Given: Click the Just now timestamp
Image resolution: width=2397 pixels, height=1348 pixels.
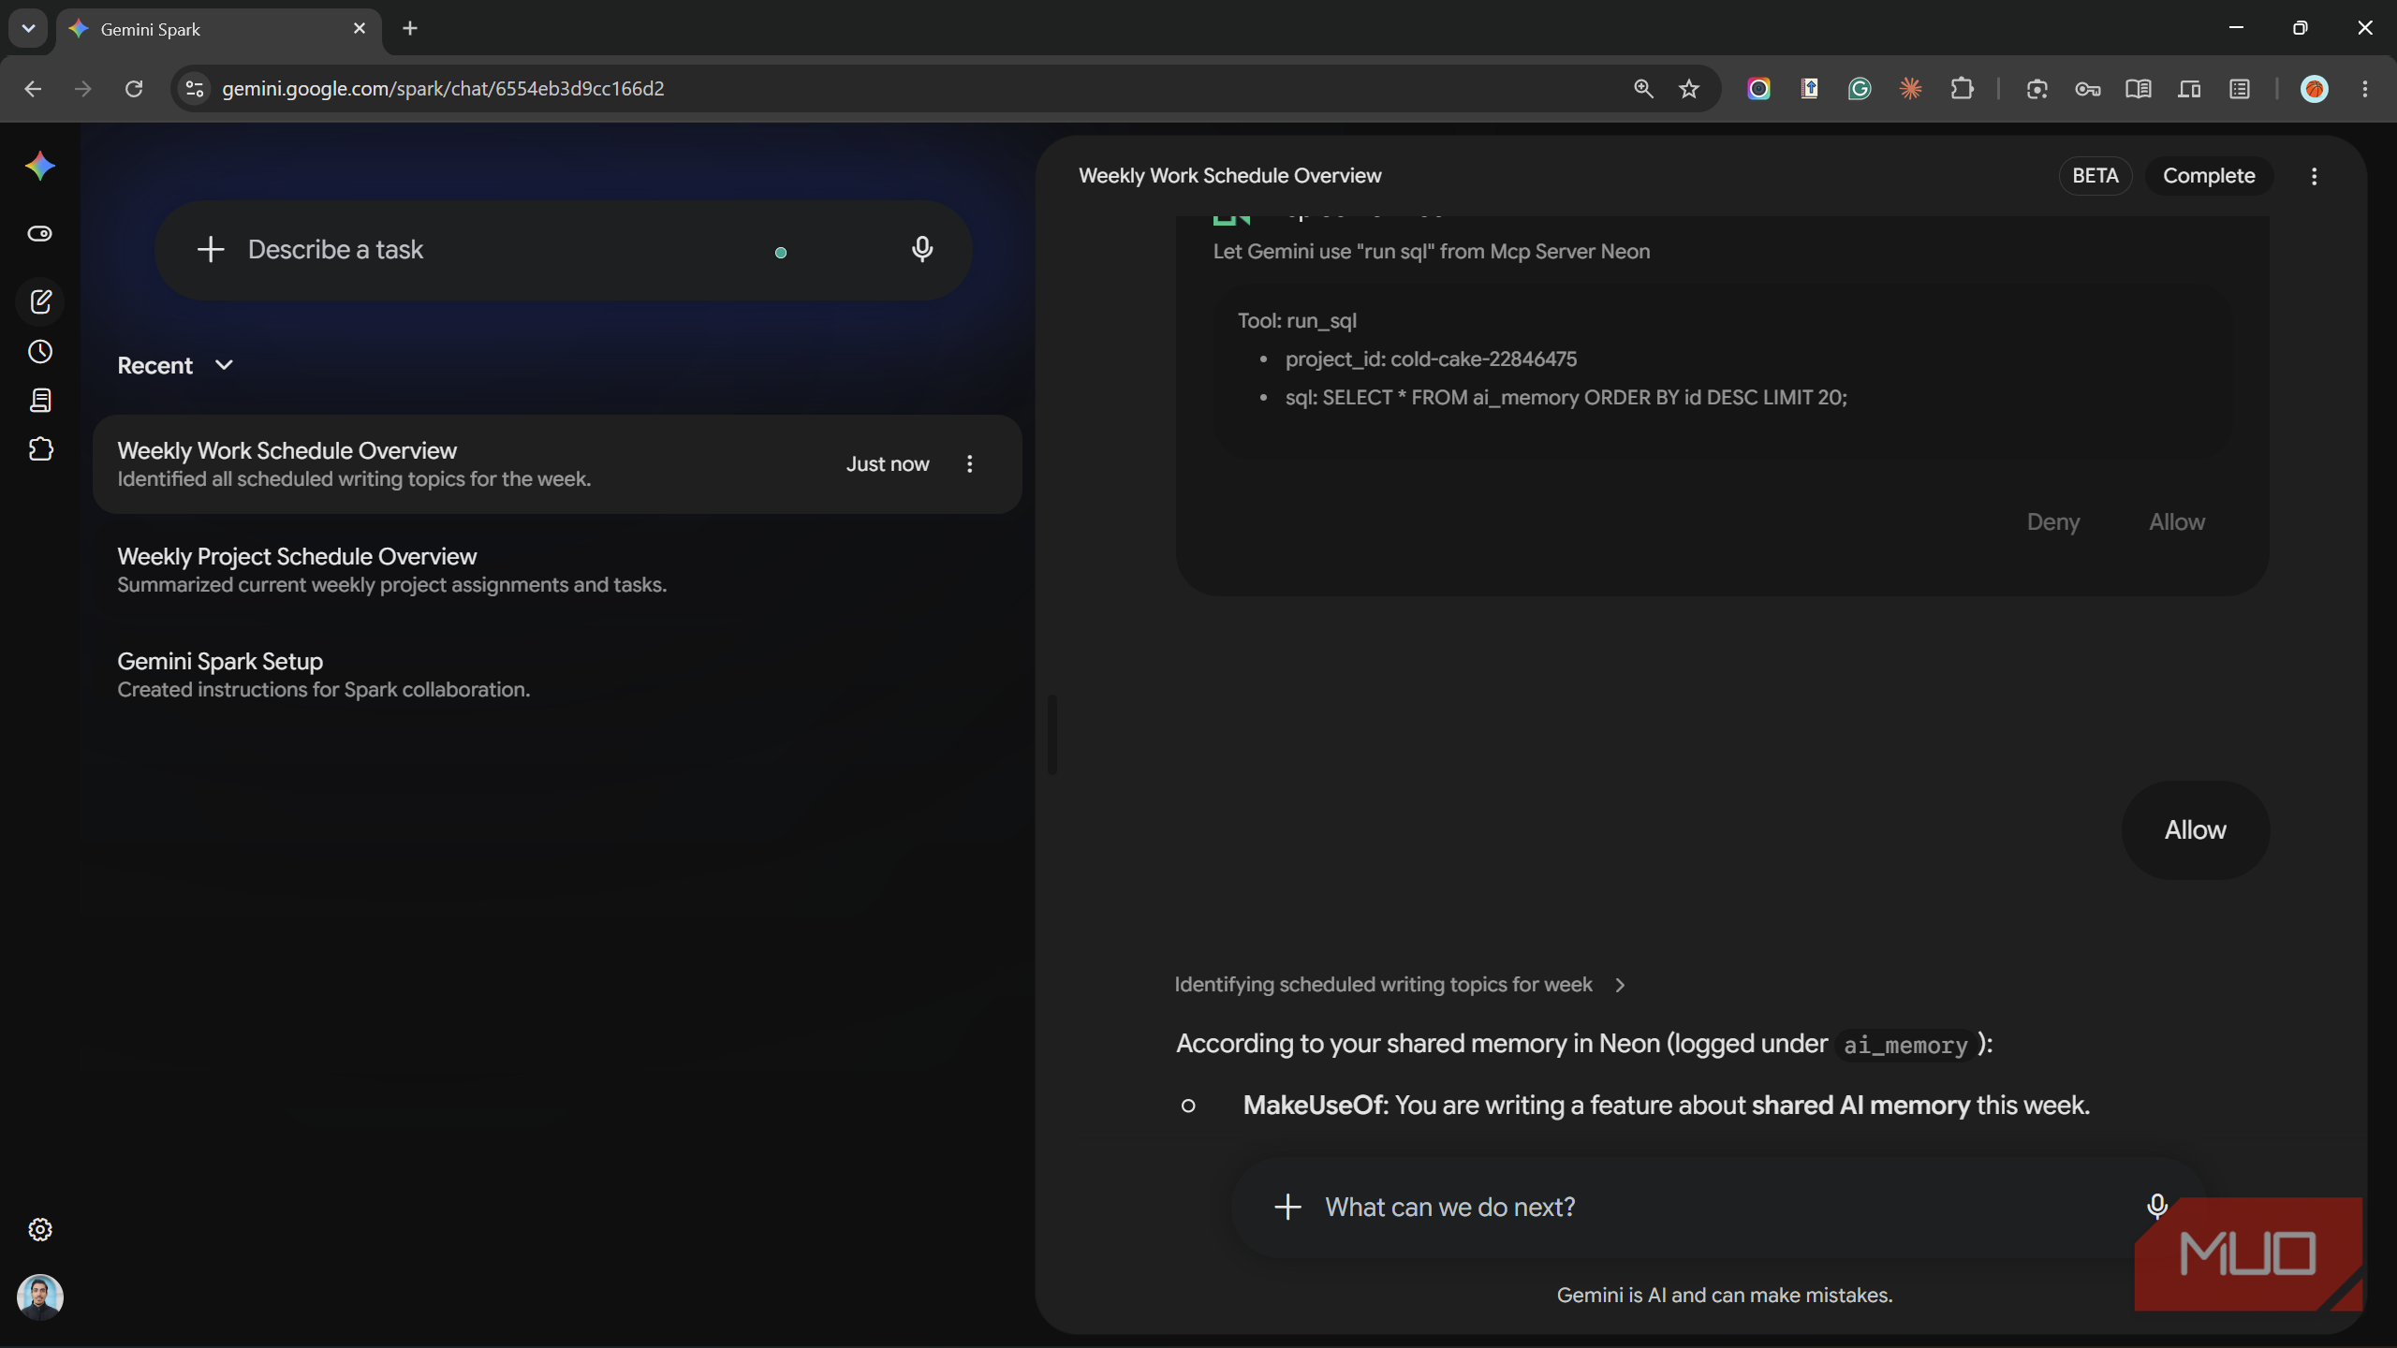Looking at the screenshot, I should point(888,464).
